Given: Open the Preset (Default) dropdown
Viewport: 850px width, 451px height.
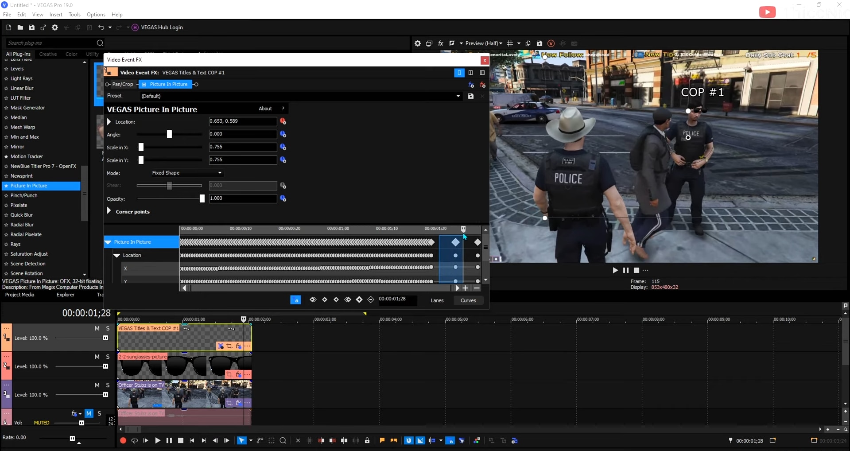Looking at the screenshot, I should click(458, 96).
